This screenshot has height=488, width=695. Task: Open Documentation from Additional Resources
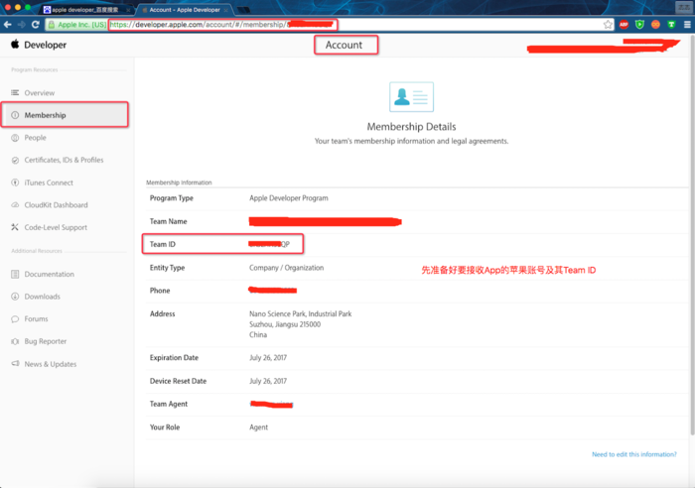click(x=49, y=274)
